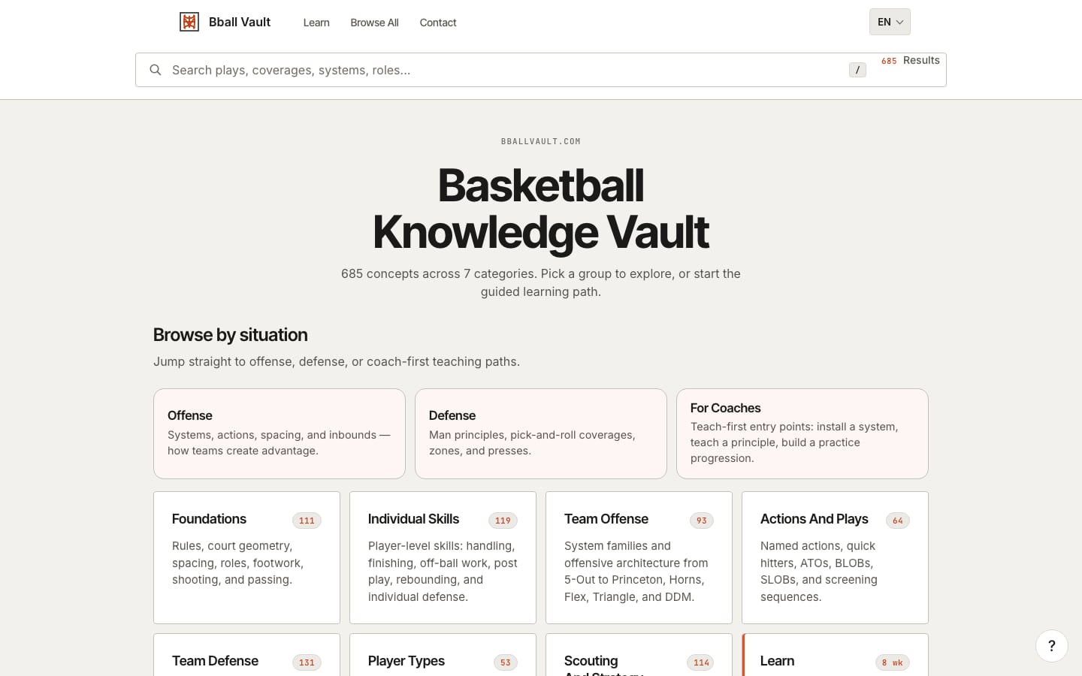
Task: Open the Scouting category card
Action: 639,655
